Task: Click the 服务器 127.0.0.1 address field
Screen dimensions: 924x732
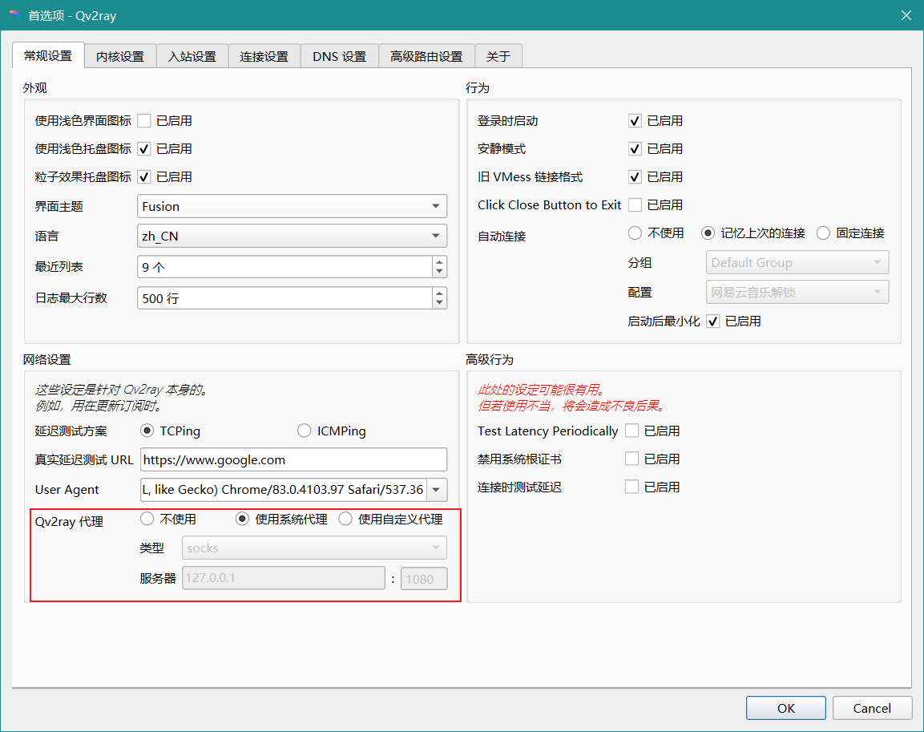Action: (x=284, y=578)
